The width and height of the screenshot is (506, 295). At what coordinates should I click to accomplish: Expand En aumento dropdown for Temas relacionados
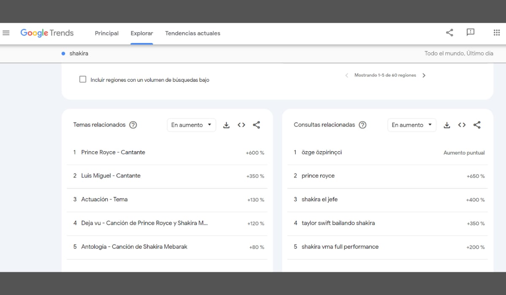[x=191, y=125]
